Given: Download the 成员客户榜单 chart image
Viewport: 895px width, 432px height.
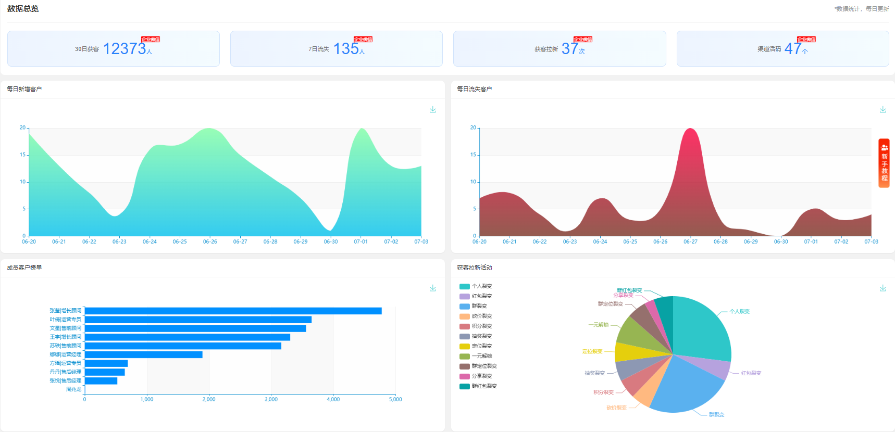Looking at the screenshot, I should [432, 288].
